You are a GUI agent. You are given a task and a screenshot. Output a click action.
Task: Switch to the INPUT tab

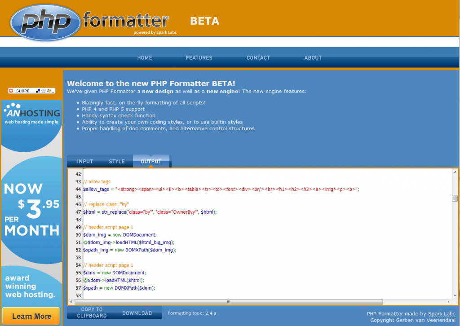85,161
